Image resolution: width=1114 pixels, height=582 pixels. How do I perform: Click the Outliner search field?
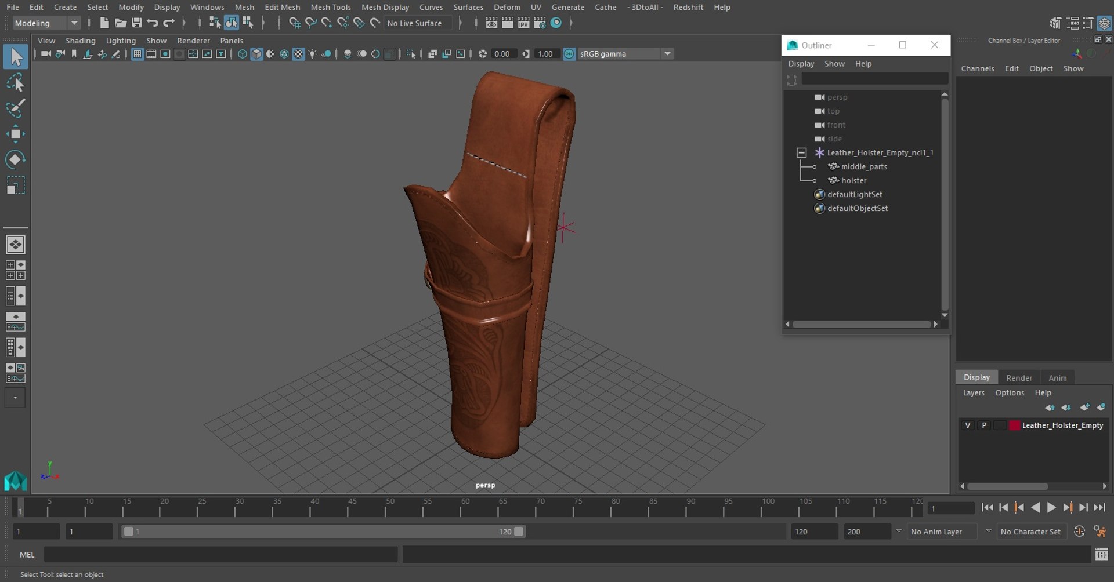(x=875, y=79)
